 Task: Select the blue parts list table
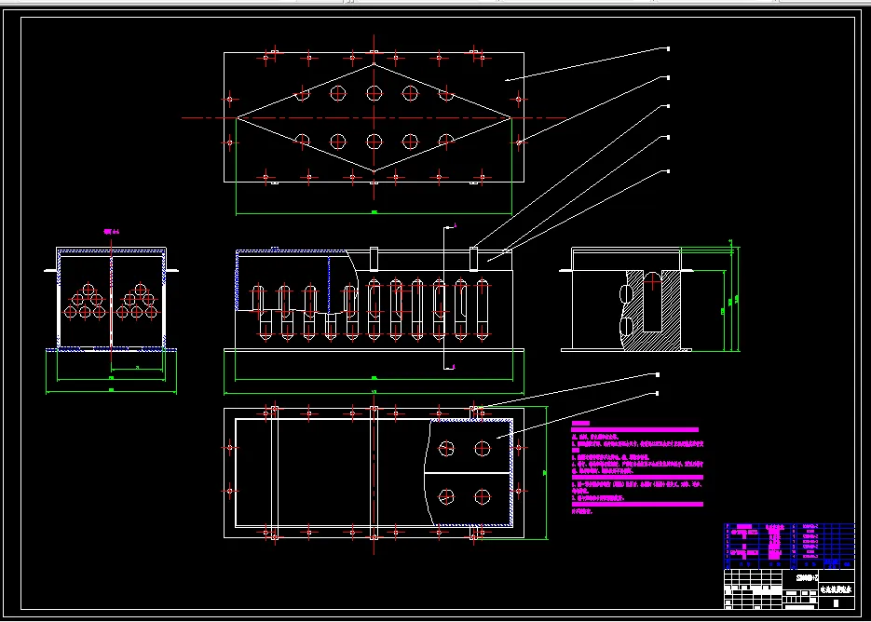click(789, 546)
